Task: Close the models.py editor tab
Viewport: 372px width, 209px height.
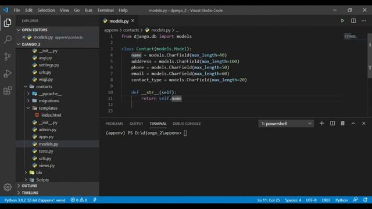Action: [133, 21]
